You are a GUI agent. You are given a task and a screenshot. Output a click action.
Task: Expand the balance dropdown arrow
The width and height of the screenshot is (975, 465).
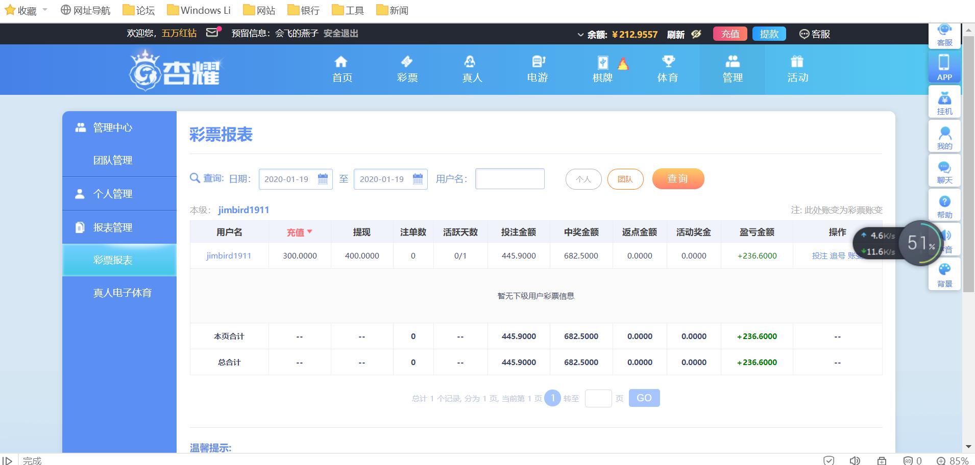(x=580, y=35)
